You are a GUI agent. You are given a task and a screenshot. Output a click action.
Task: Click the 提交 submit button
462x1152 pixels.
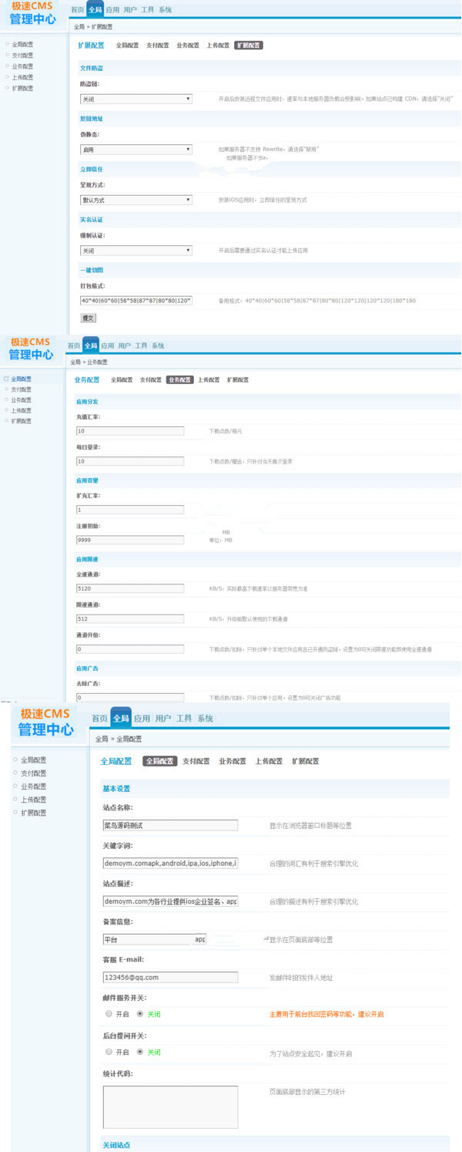(88, 318)
